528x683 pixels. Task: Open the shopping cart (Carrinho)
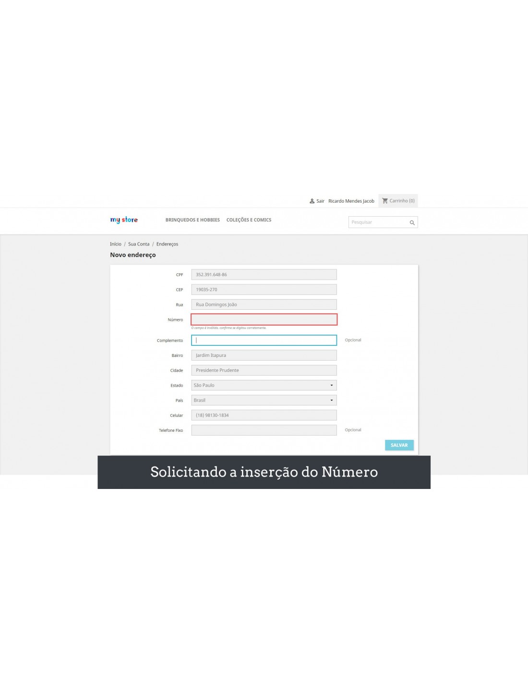point(398,201)
